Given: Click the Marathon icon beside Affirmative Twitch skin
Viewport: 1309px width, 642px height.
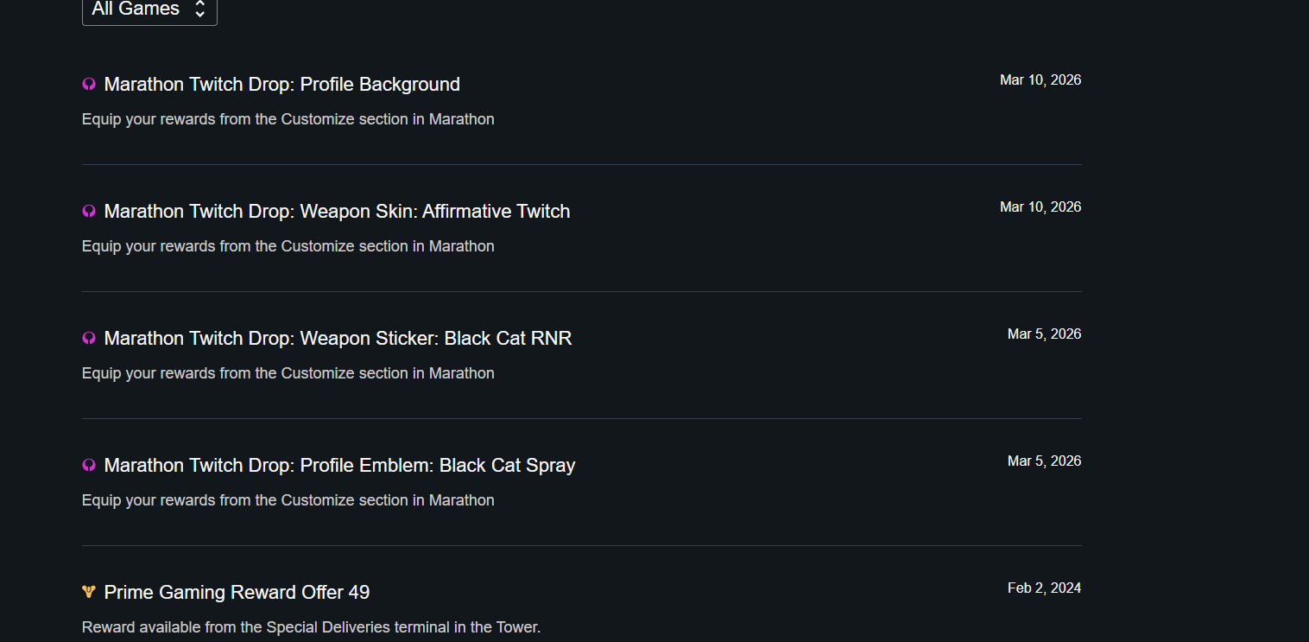Looking at the screenshot, I should coord(89,212).
